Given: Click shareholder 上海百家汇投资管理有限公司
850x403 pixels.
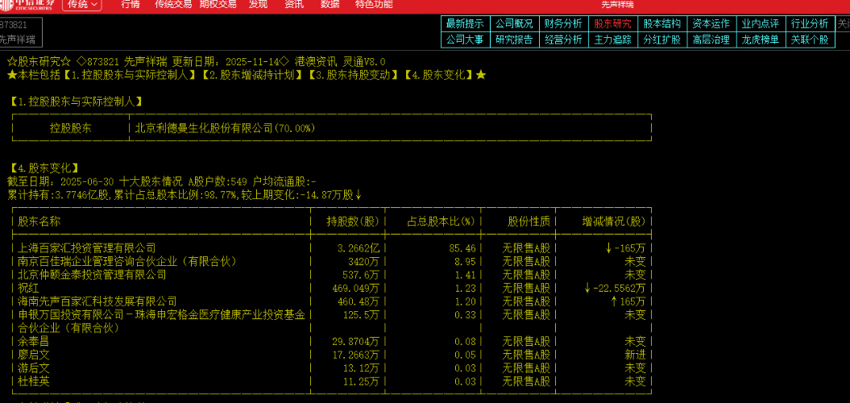Looking at the screenshot, I should [87, 248].
